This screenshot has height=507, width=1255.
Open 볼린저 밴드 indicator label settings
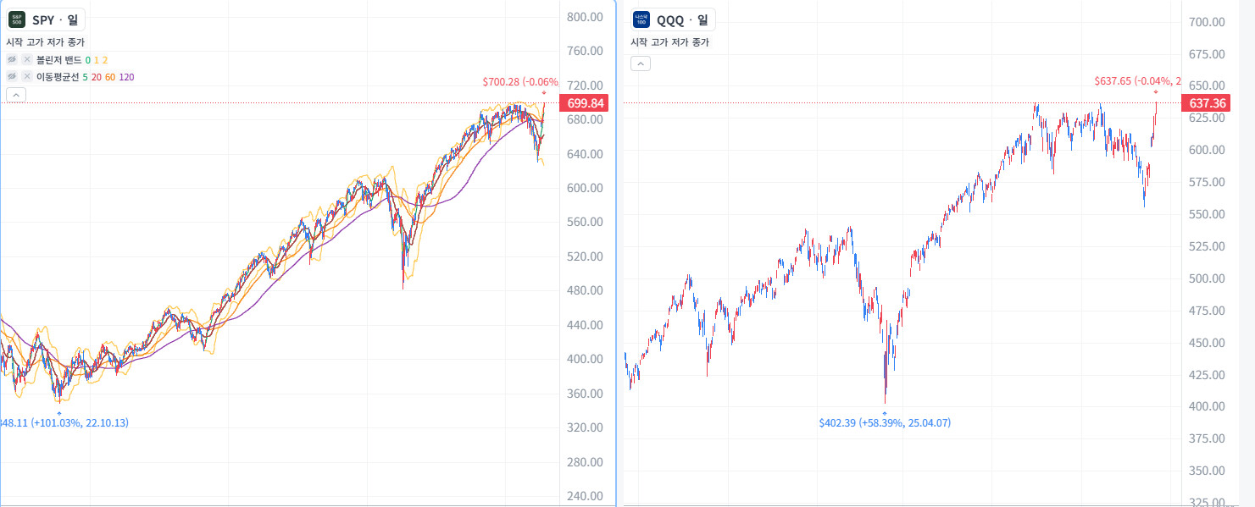(x=58, y=60)
